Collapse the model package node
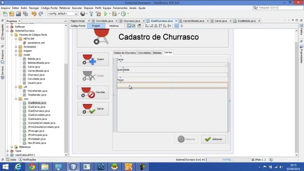The width and height of the screenshot is (304, 171). 16,55
